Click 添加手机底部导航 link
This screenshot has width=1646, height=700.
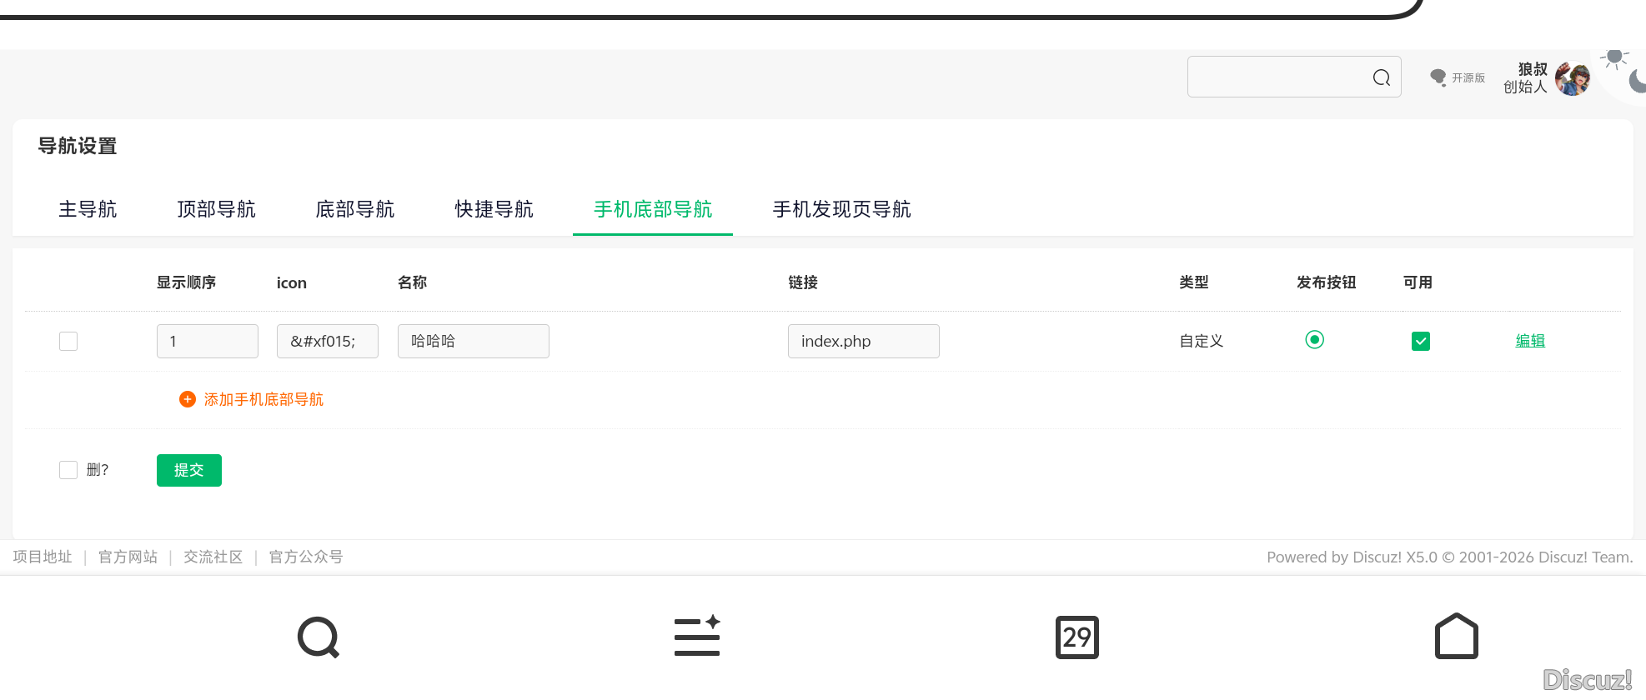263,399
